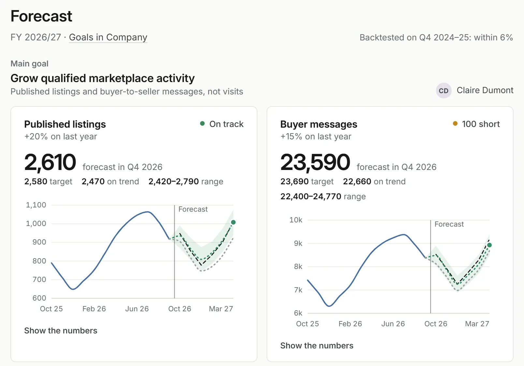524x366 pixels.
Task: Click the green forecast endpoint on the Buyer messages chart
Action: tap(489, 245)
